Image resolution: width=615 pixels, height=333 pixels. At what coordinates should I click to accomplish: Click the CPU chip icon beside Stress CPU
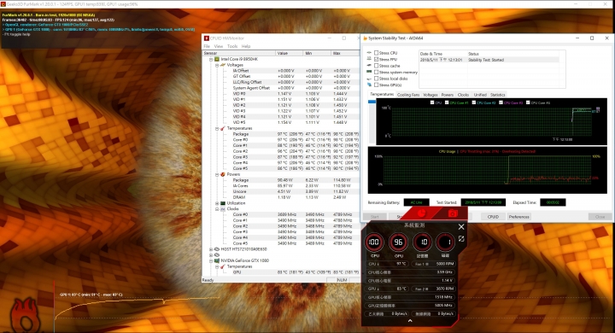click(x=369, y=53)
